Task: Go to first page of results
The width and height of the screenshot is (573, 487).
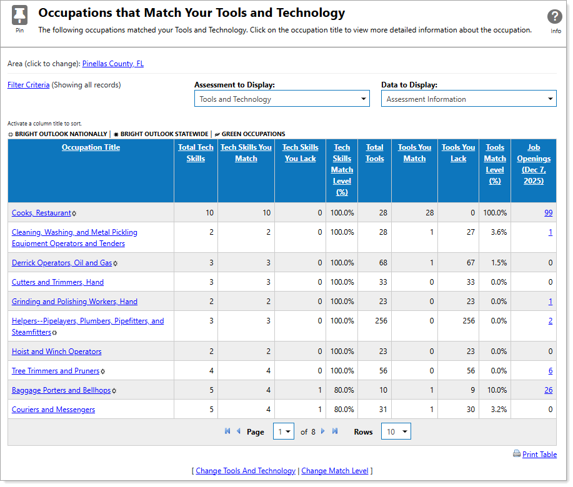Action: pos(227,431)
